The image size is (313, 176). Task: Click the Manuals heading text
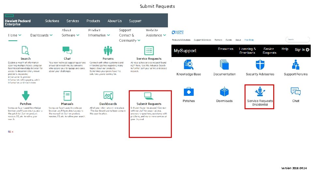(x=67, y=104)
